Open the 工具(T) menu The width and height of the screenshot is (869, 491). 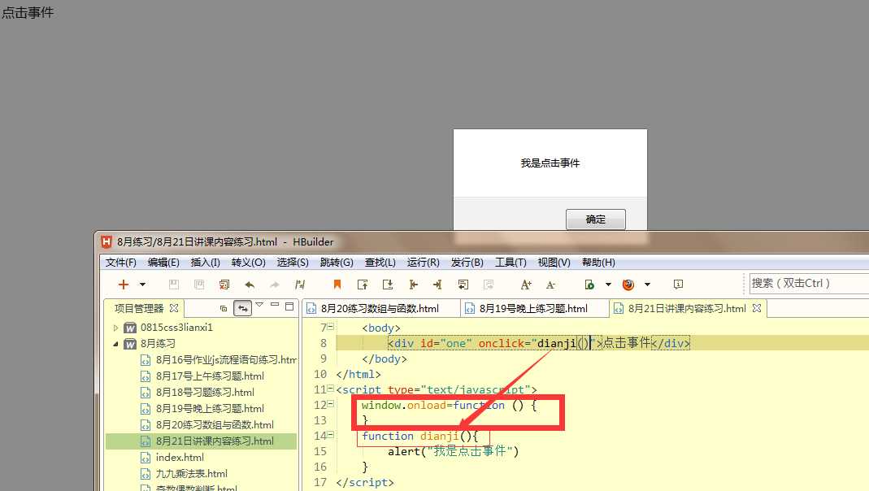[x=511, y=262]
